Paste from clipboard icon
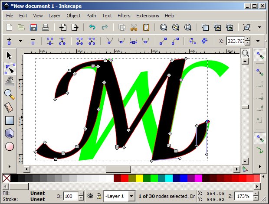 146,27
